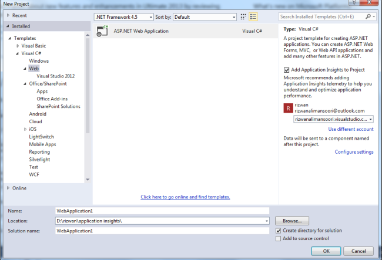Click the help question mark button
382x260 pixels.
pyautogui.click(x=354, y=2)
